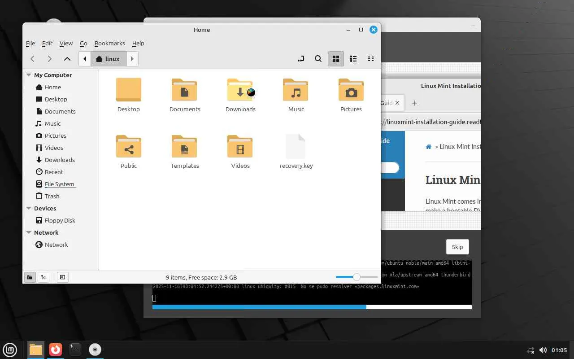Show the places sidebar from the status bar
This screenshot has height=359, width=574.
click(x=30, y=277)
